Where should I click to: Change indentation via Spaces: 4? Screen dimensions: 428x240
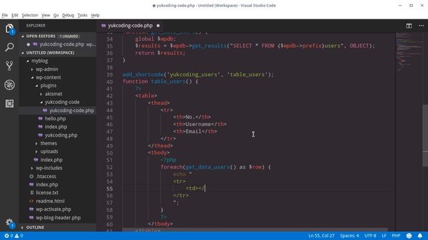(x=349, y=235)
